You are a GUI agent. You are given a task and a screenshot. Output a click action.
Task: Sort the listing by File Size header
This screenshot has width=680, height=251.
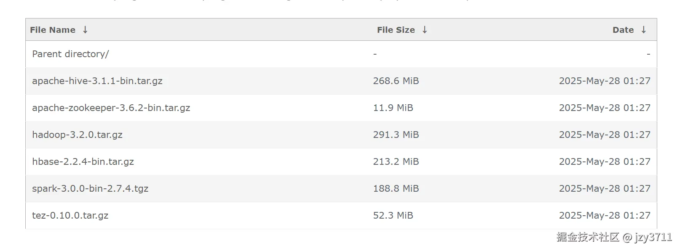pos(396,30)
